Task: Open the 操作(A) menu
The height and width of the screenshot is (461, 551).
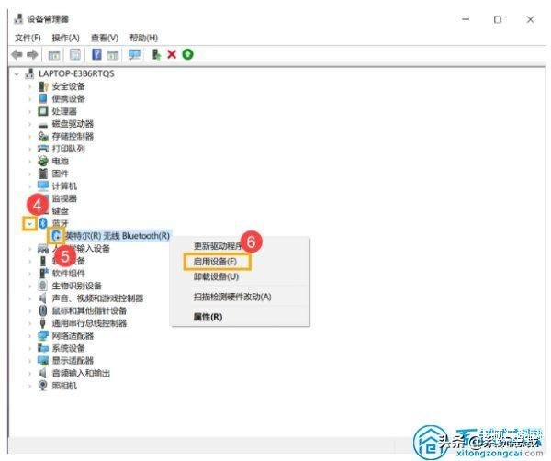Action: pos(66,38)
